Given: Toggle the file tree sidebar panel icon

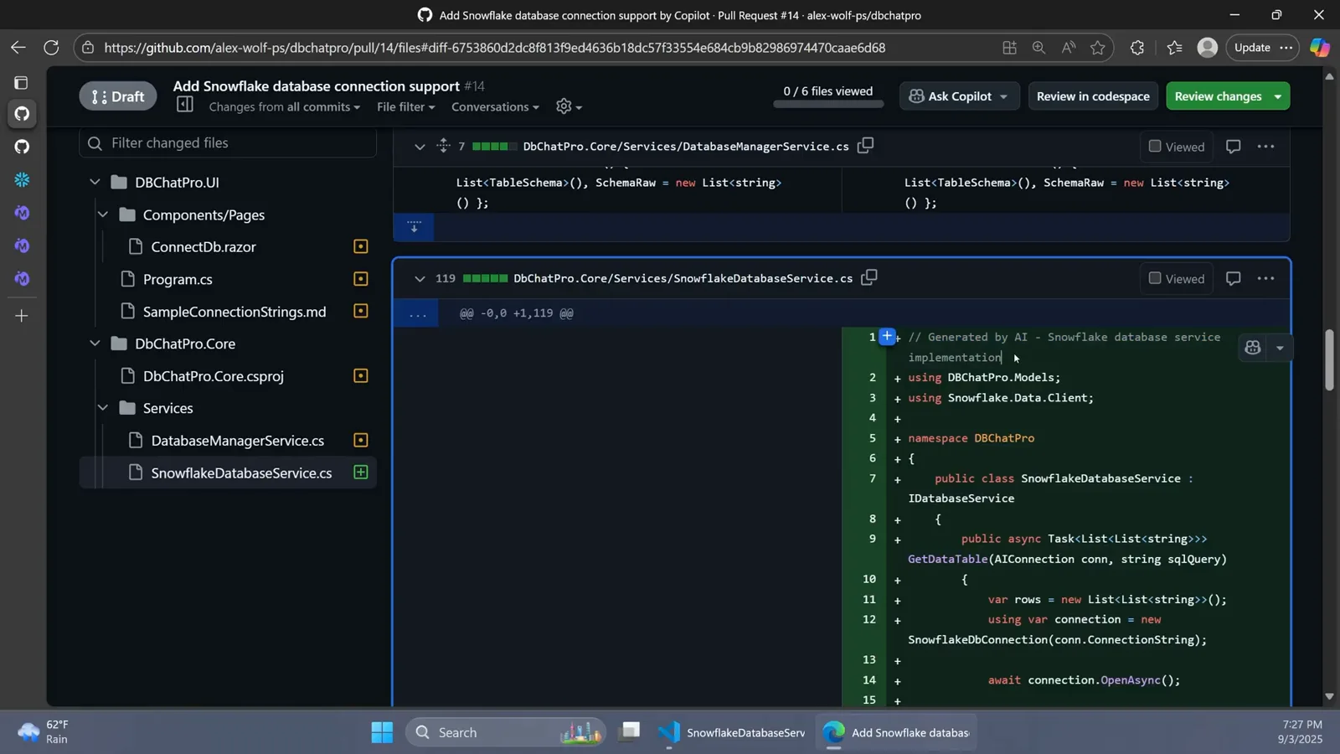Looking at the screenshot, I should (x=185, y=105).
